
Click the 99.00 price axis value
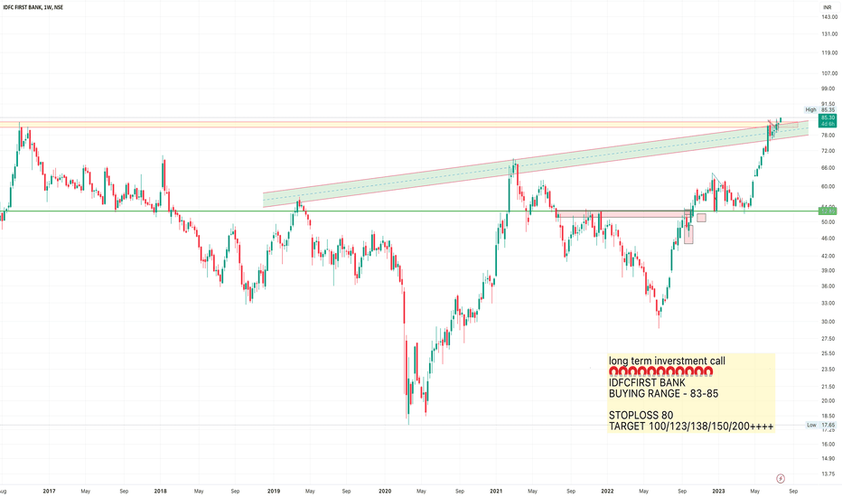(x=828, y=89)
